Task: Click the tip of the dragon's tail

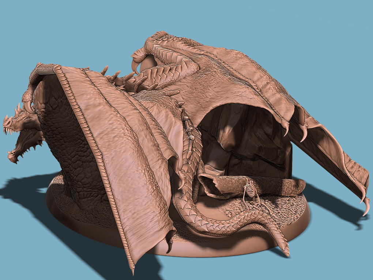Action: point(286,251)
